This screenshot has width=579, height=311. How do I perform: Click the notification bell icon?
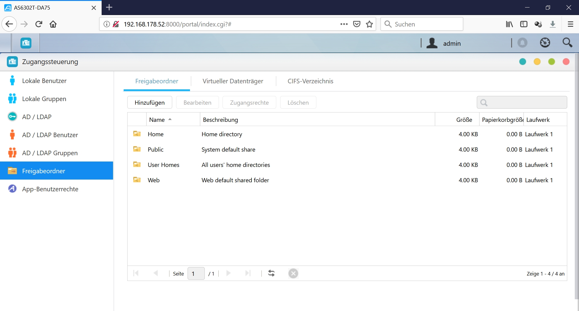(523, 43)
